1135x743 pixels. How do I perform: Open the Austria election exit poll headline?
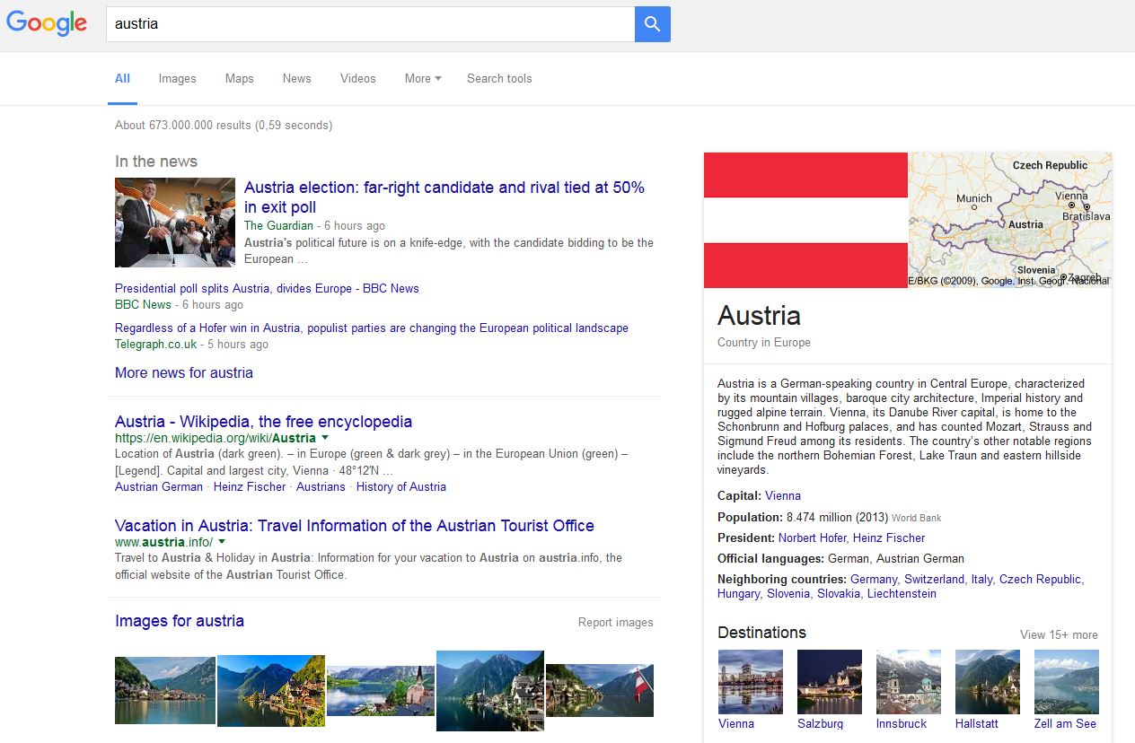click(444, 197)
